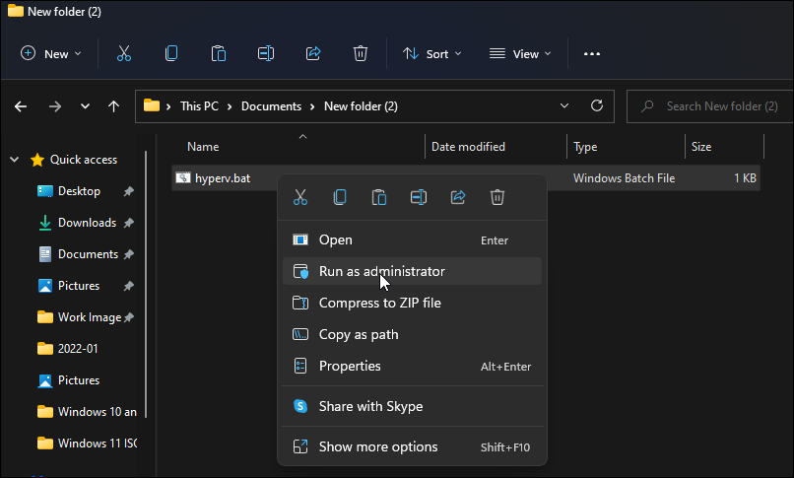Open the New dropdown in the toolbar
794x478 pixels.
[x=52, y=54]
